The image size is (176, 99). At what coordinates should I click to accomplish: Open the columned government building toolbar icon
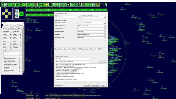tap(6, 5)
